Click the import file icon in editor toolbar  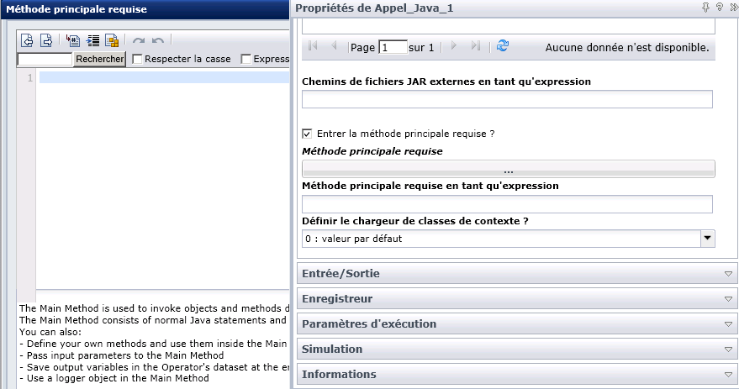point(27,40)
